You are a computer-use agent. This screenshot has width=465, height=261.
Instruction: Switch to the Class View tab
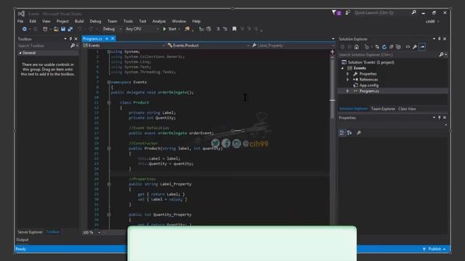407,109
